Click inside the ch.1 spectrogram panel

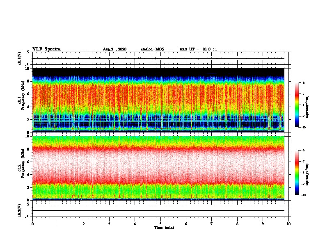click(x=158, y=100)
